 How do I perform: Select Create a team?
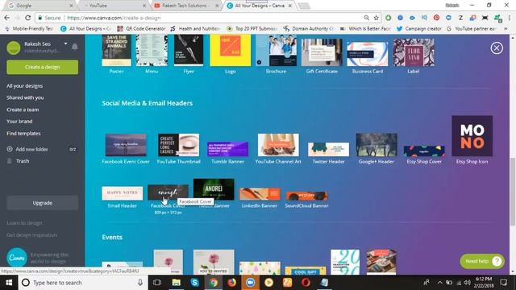coord(23,110)
